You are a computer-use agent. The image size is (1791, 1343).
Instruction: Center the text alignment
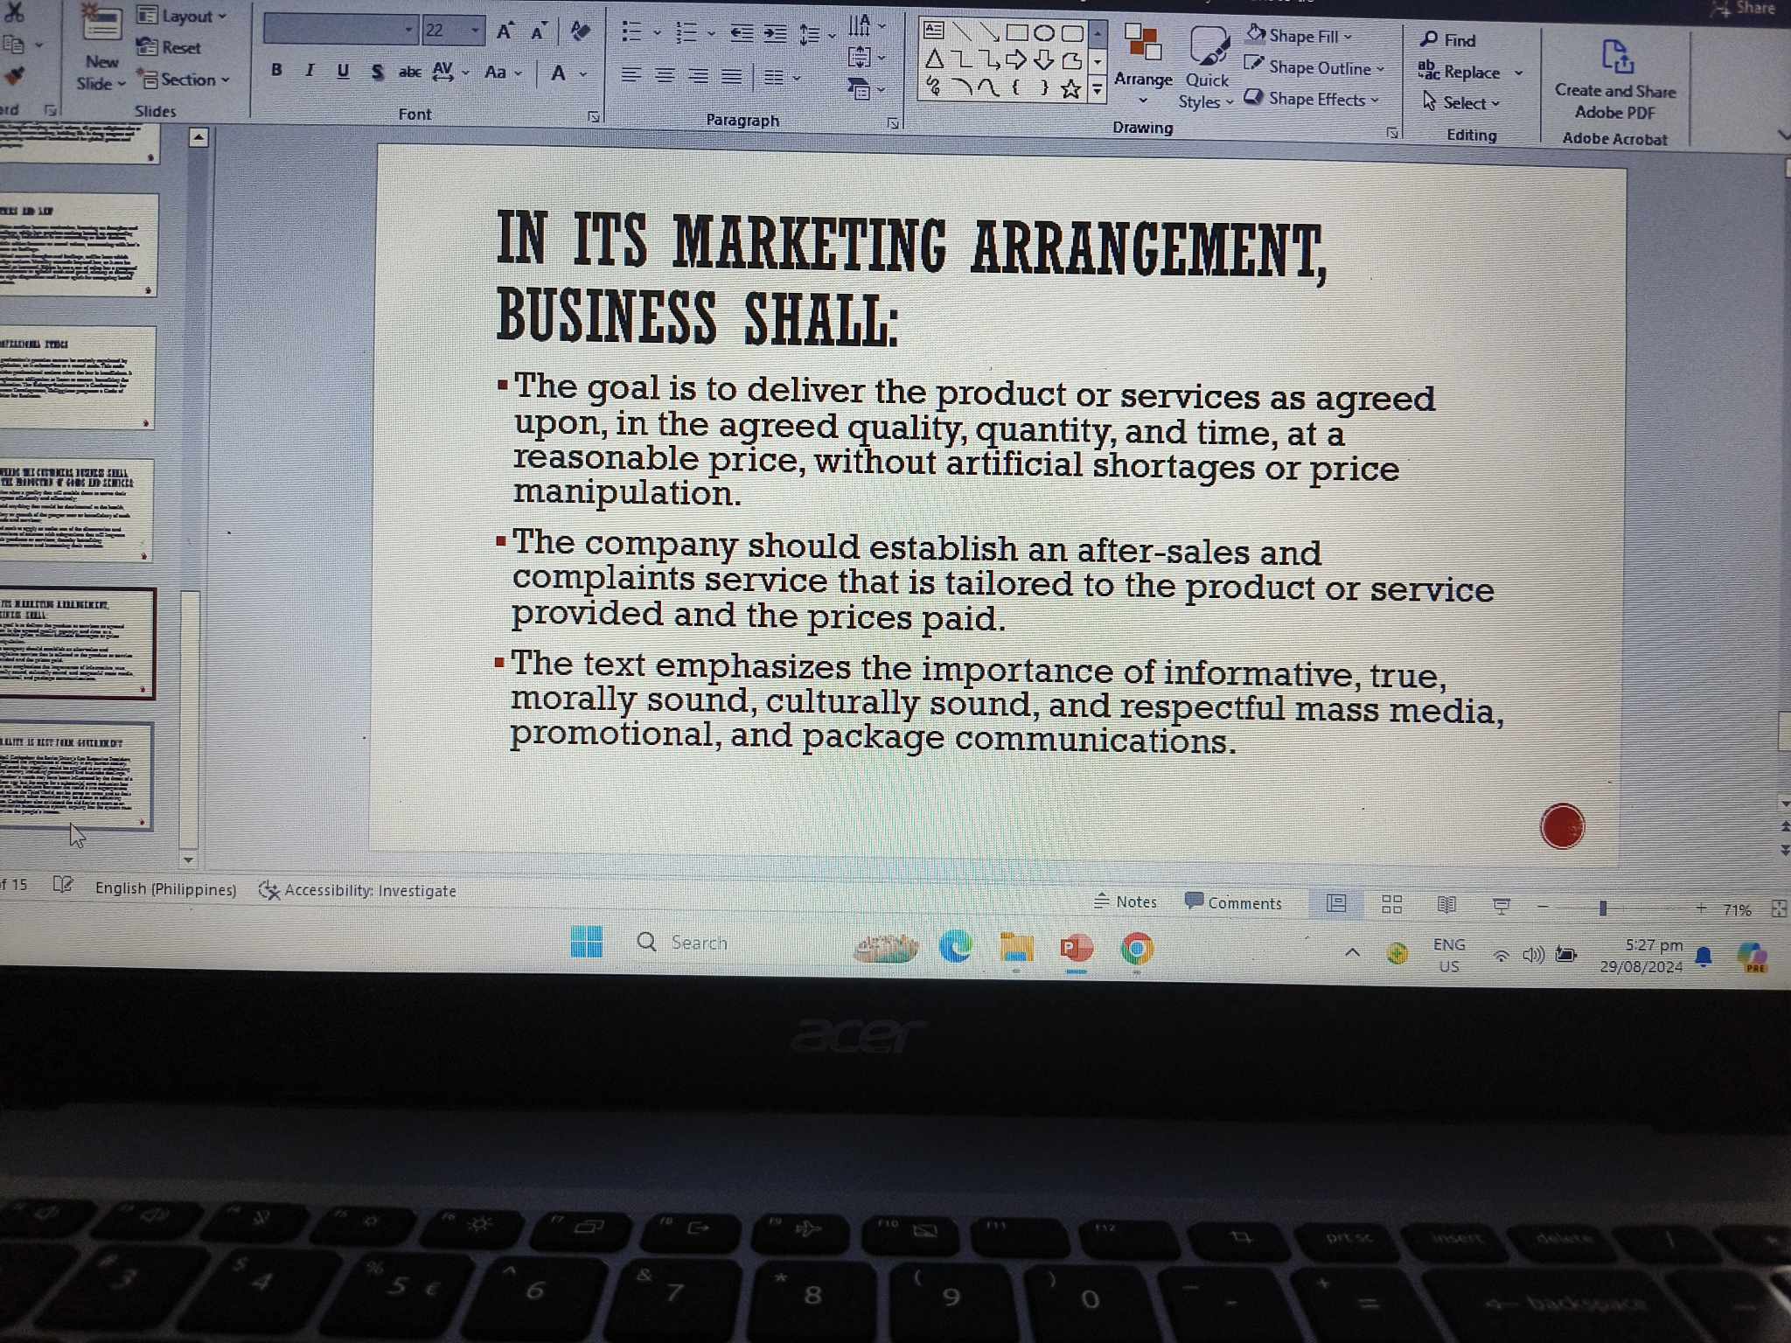[x=665, y=76]
